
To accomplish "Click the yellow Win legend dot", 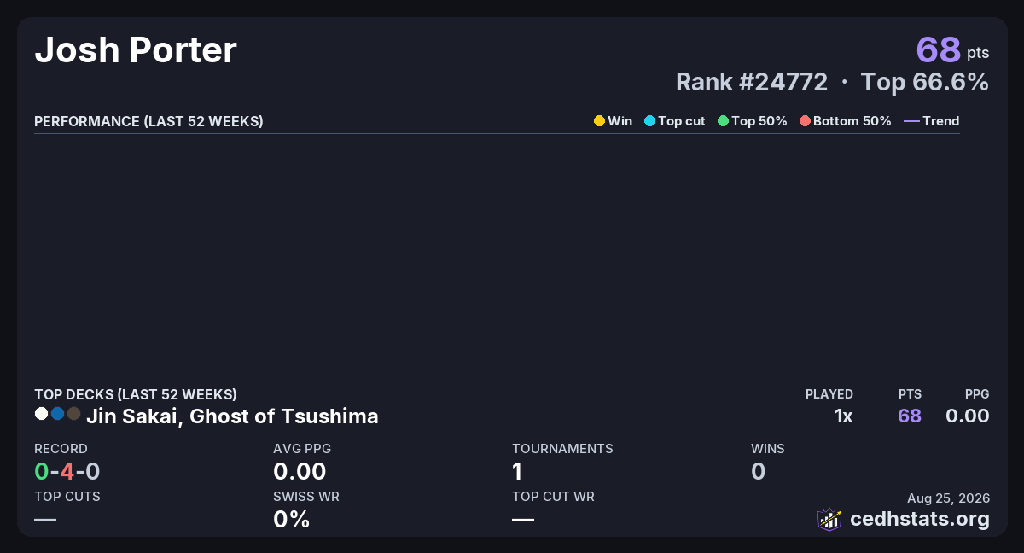I will pos(599,121).
